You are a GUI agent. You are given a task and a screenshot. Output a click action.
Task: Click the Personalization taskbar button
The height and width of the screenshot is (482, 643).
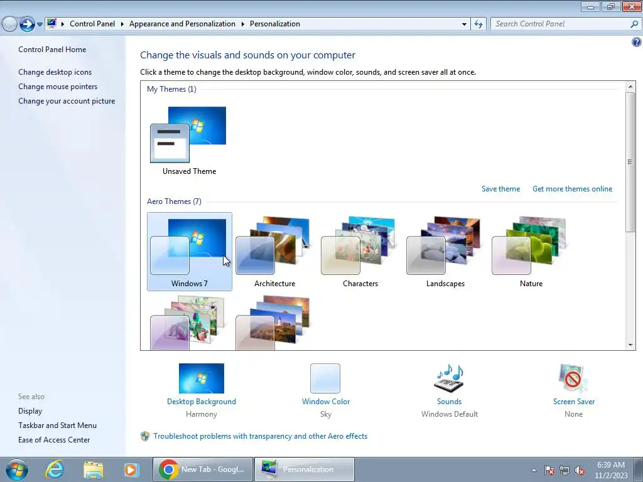coord(305,469)
